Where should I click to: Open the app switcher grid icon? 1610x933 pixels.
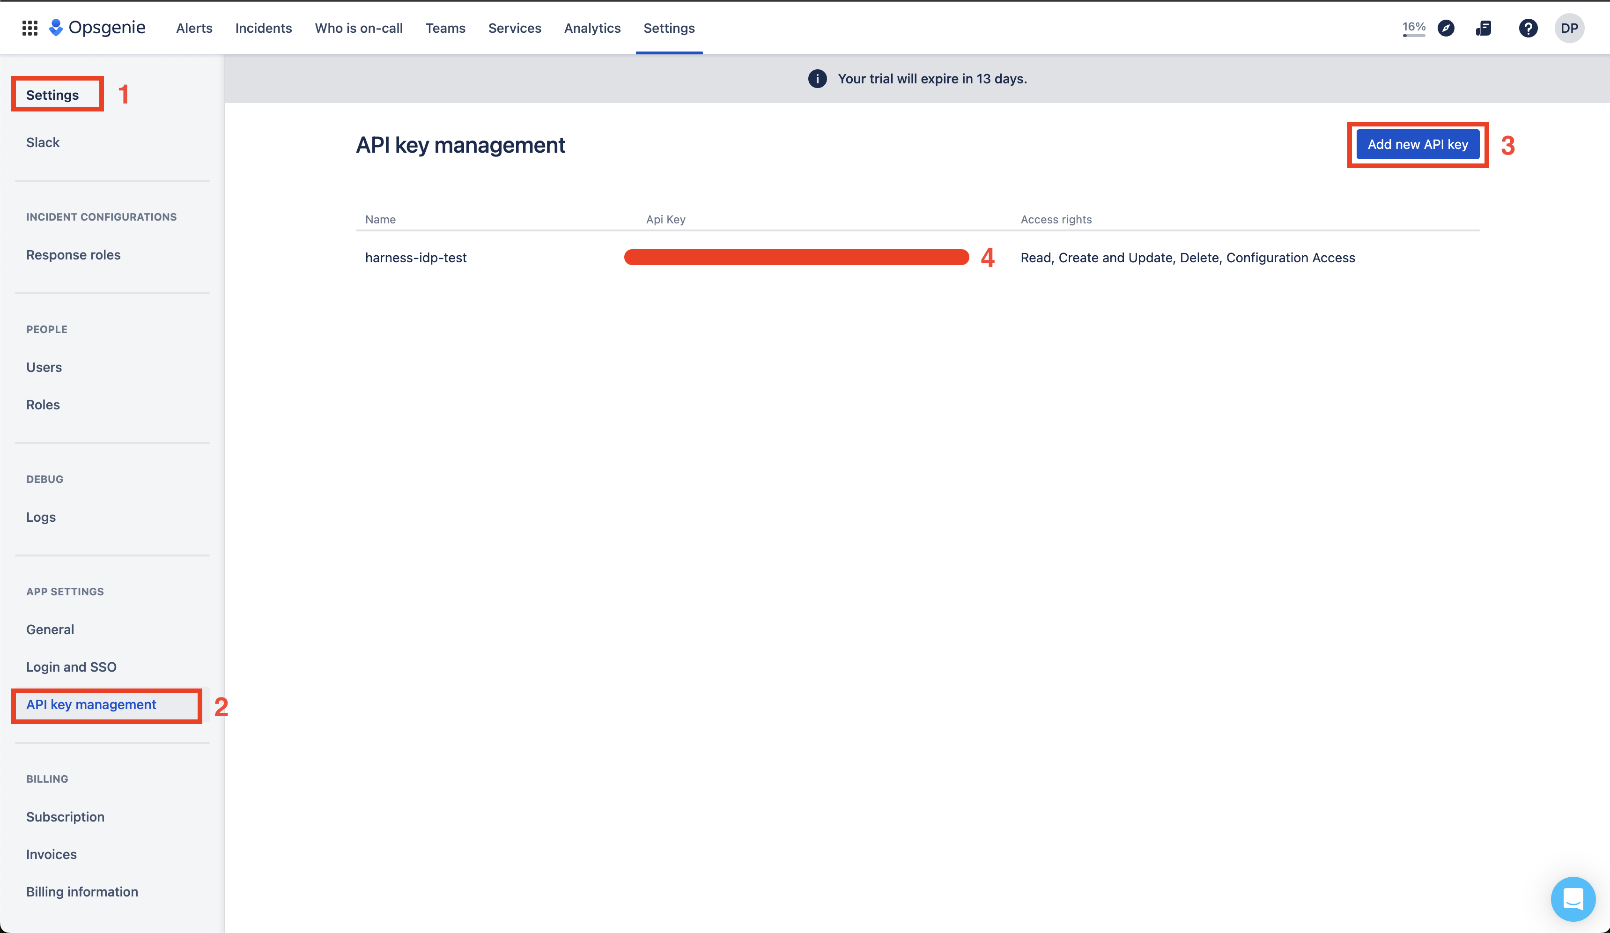pyautogui.click(x=30, y=28)
